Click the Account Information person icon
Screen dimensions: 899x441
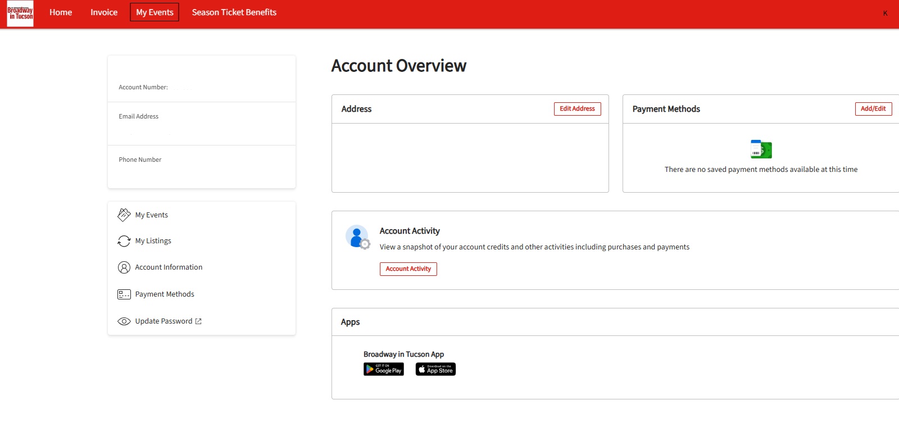tap(124, 267)
